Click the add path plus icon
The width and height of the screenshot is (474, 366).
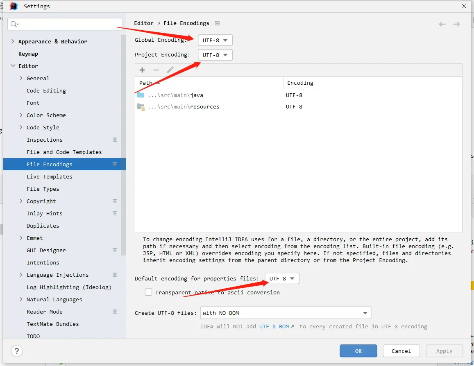142,70
